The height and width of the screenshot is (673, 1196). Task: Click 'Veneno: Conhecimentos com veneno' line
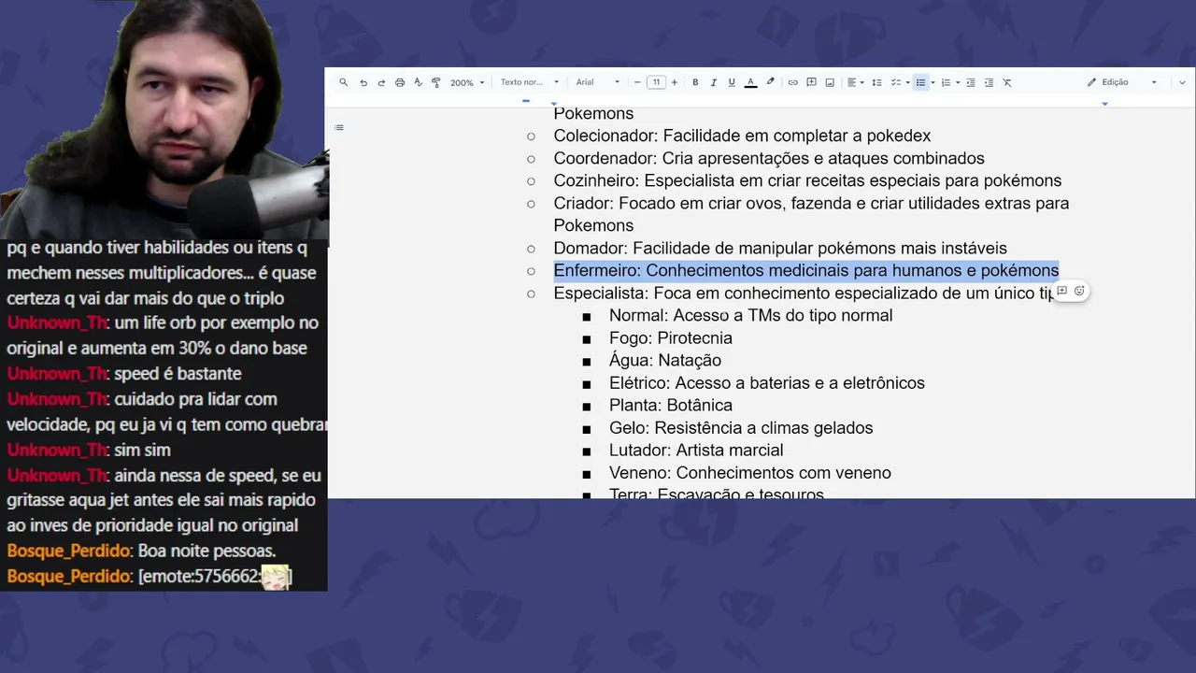750,472
